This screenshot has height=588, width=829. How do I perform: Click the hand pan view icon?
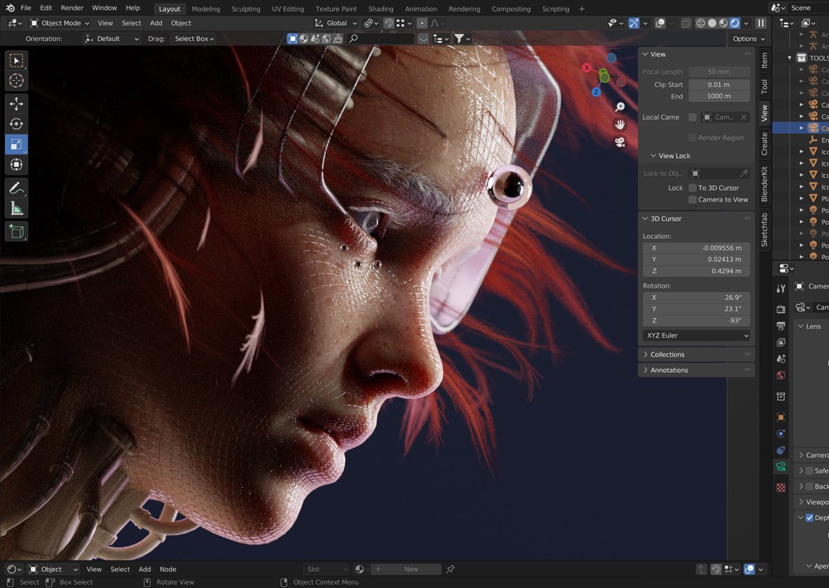click(x=620, y=124)
